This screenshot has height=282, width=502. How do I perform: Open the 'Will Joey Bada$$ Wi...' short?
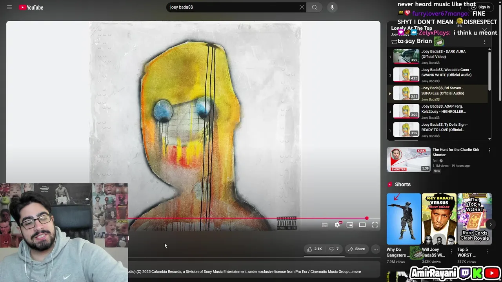(439, 219)
